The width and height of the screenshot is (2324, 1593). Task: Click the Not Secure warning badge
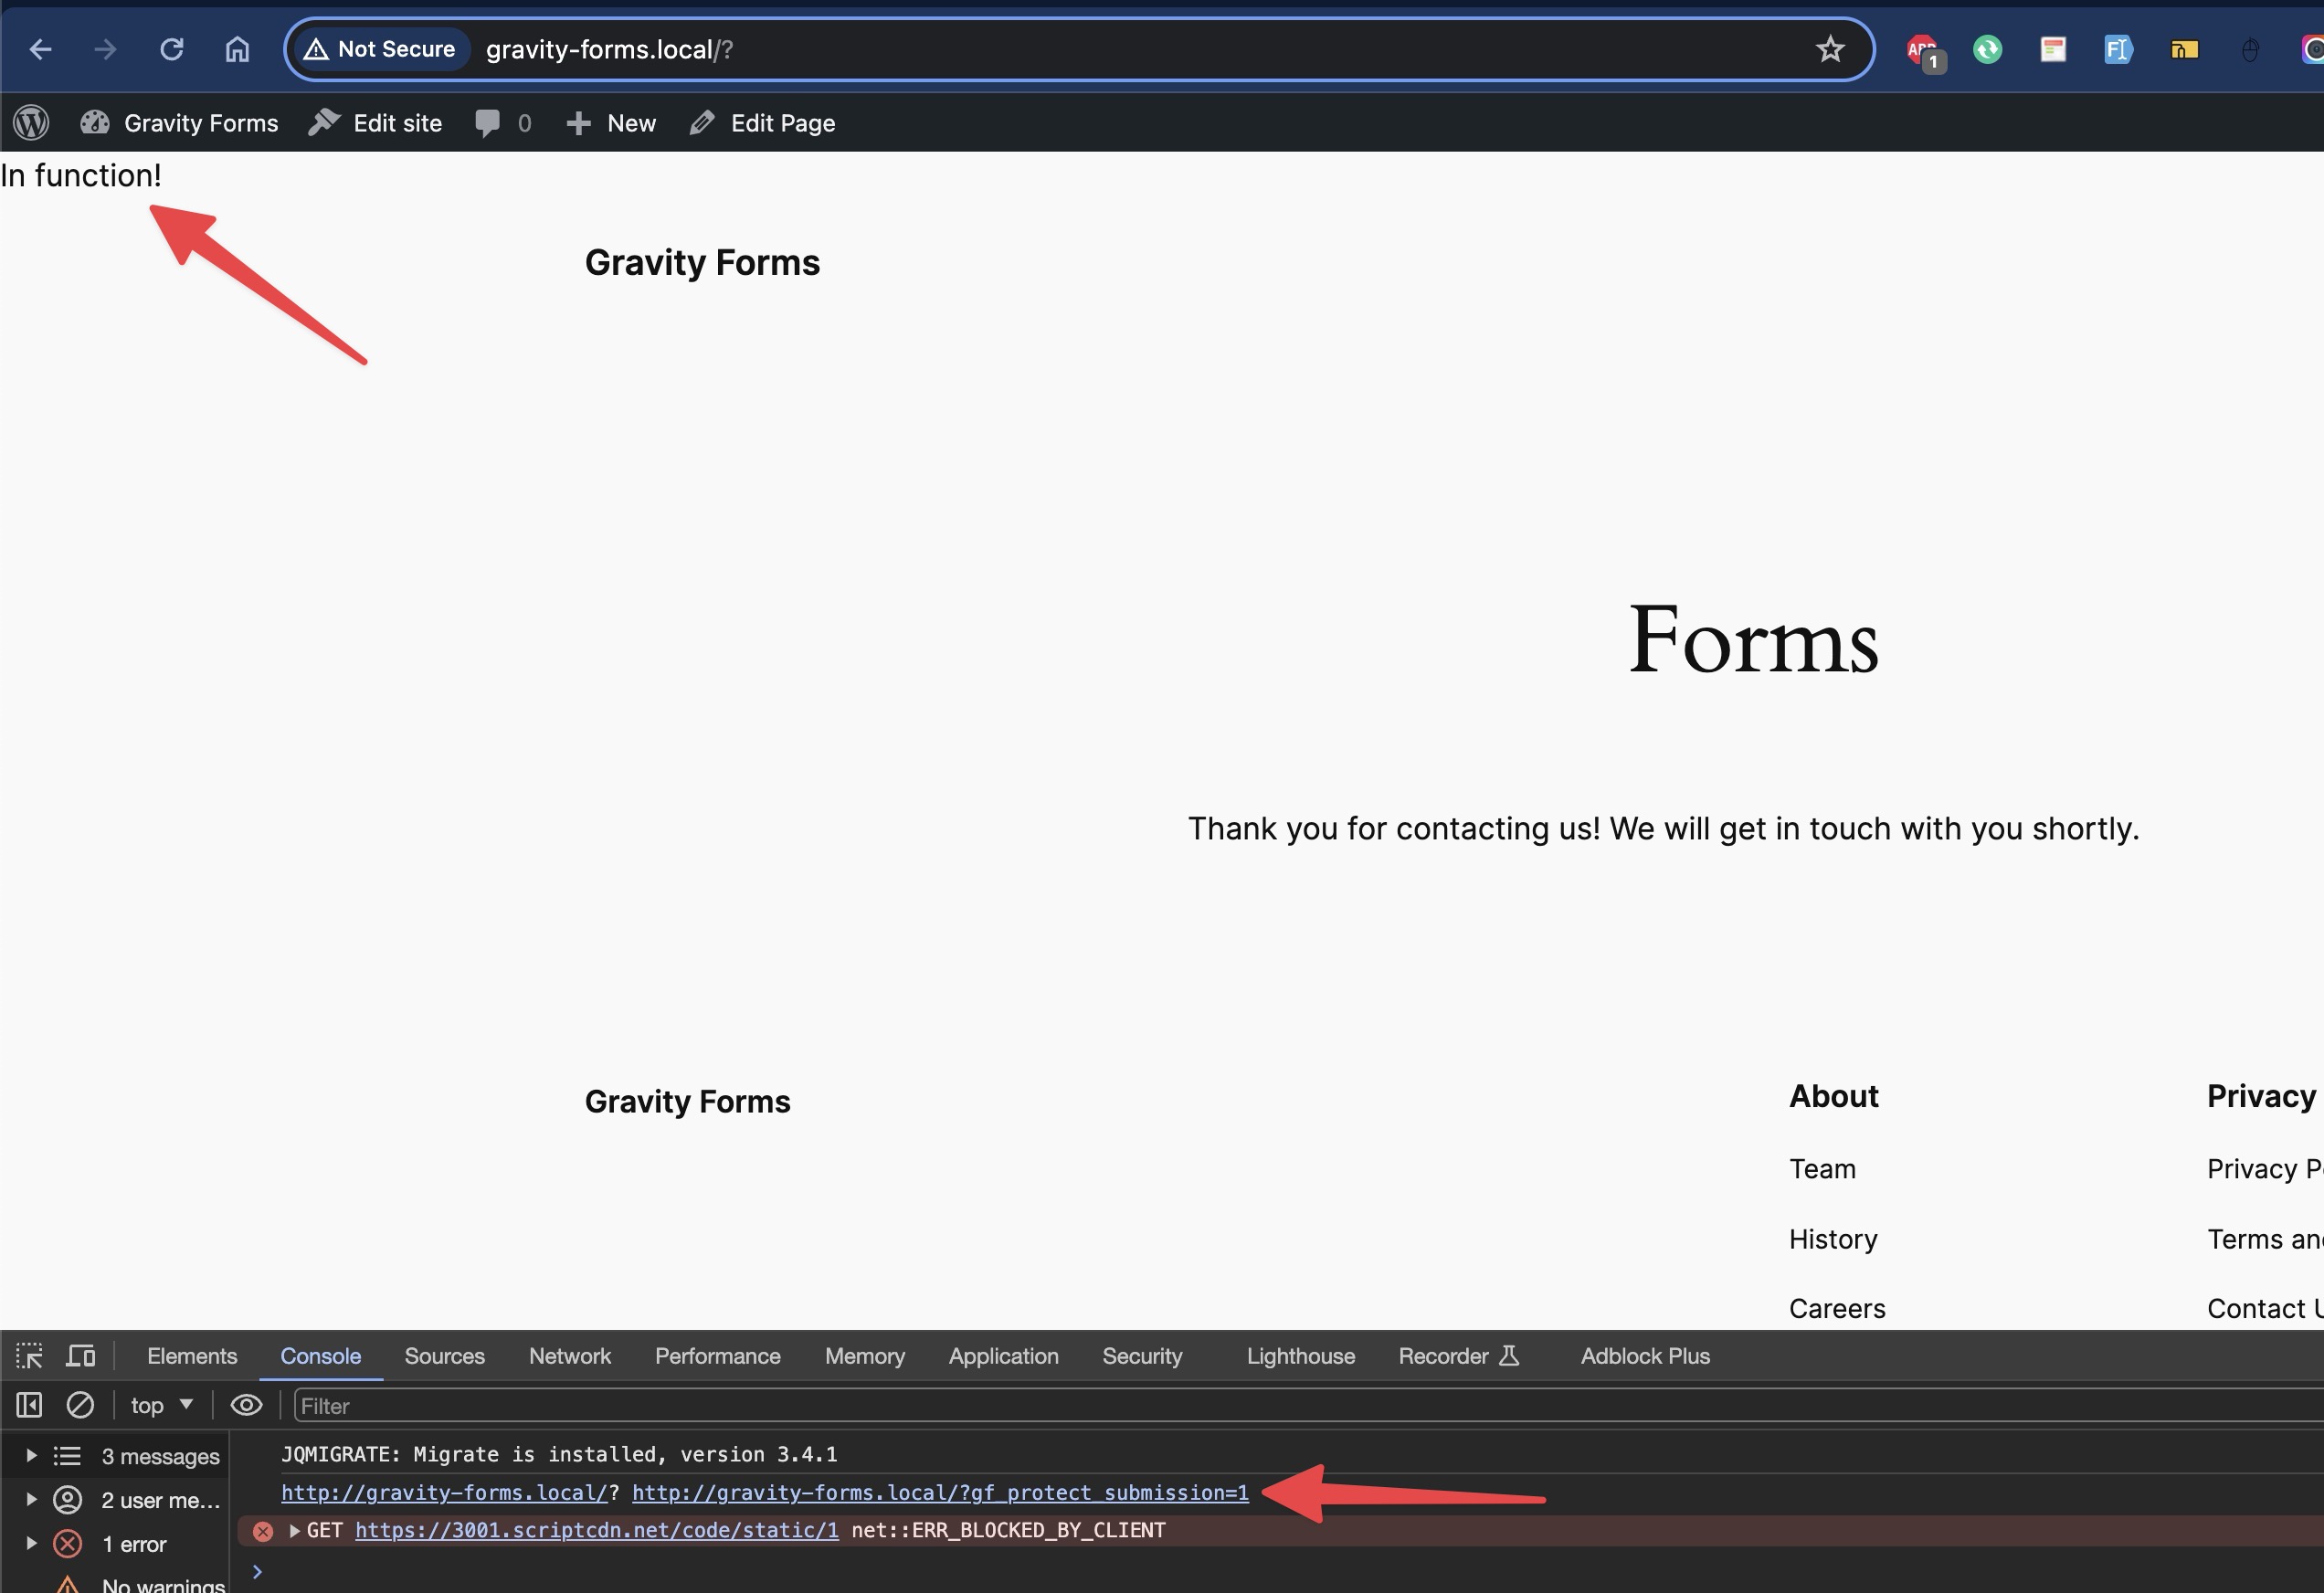coord(380,49)
